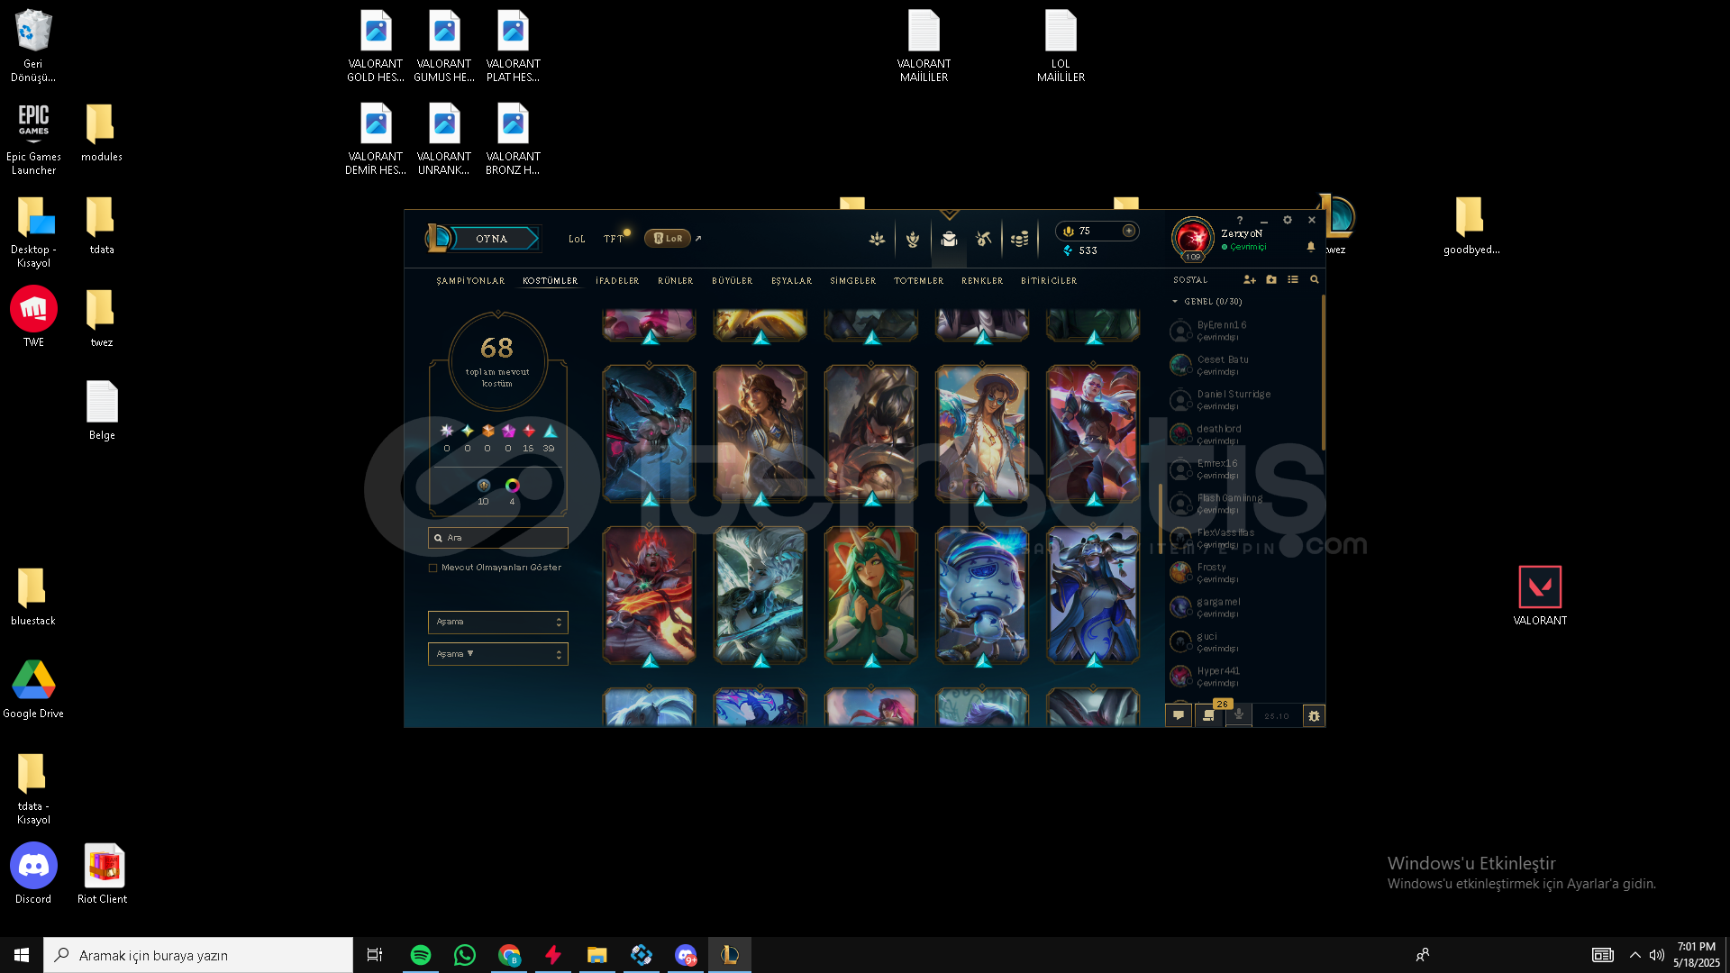Image resolution: width=1730 pixels, height=973 pixels.
Task: Click the voice microphone icon
Action: (1239, 714)
